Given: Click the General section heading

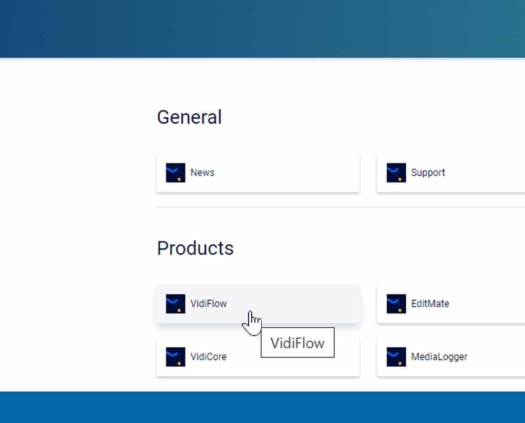Looking at the screenshot, I should (189, 117).
